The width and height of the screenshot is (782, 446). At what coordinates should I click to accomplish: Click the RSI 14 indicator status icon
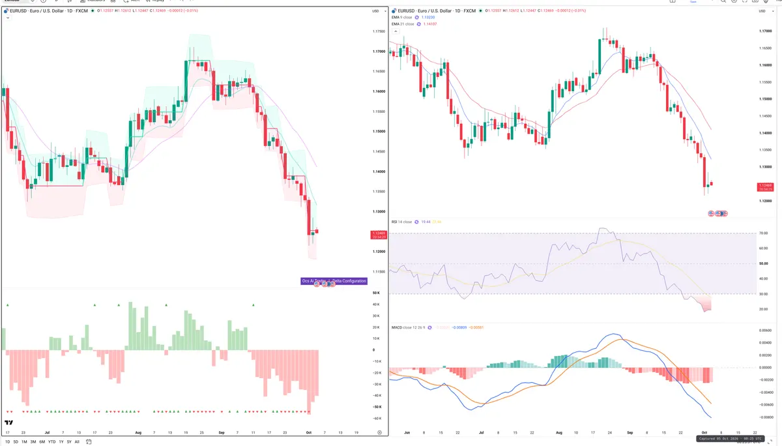pos(416,222)
